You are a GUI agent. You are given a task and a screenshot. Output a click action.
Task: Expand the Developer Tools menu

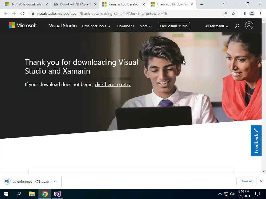pos(96,26)
